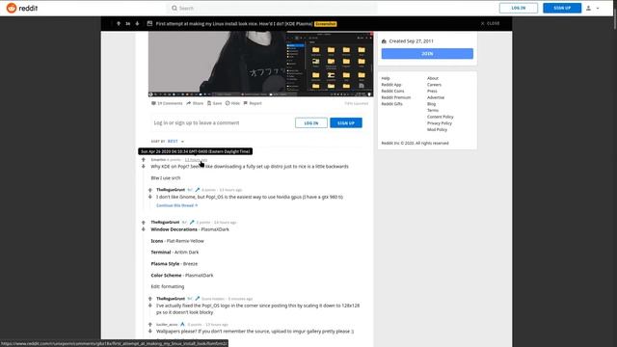Click the Reddit logo in the header
Image resolution: width=617 pixels, height=347 pixels.
point(22,8)
